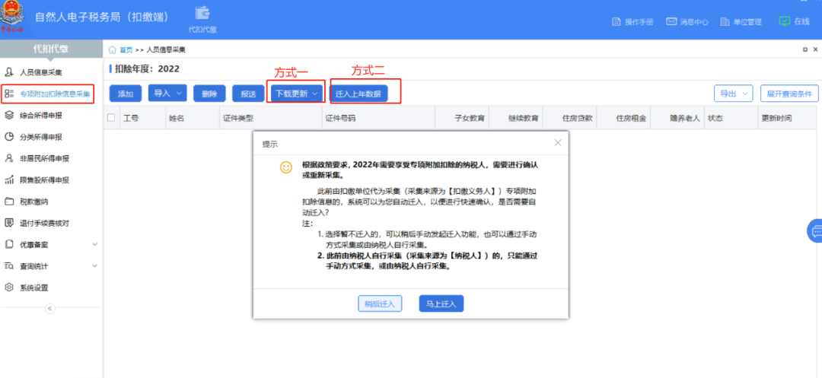Click the 状态 column header
The width and height of the screenshot is (822, 378).
[731, 119]
